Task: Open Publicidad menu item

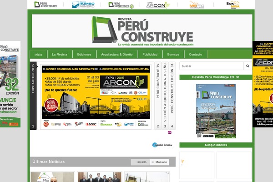Action: [x=150, y=55]
